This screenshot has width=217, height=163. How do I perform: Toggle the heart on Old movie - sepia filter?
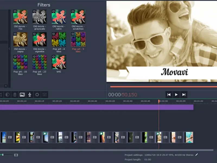[x=15, y=34]
